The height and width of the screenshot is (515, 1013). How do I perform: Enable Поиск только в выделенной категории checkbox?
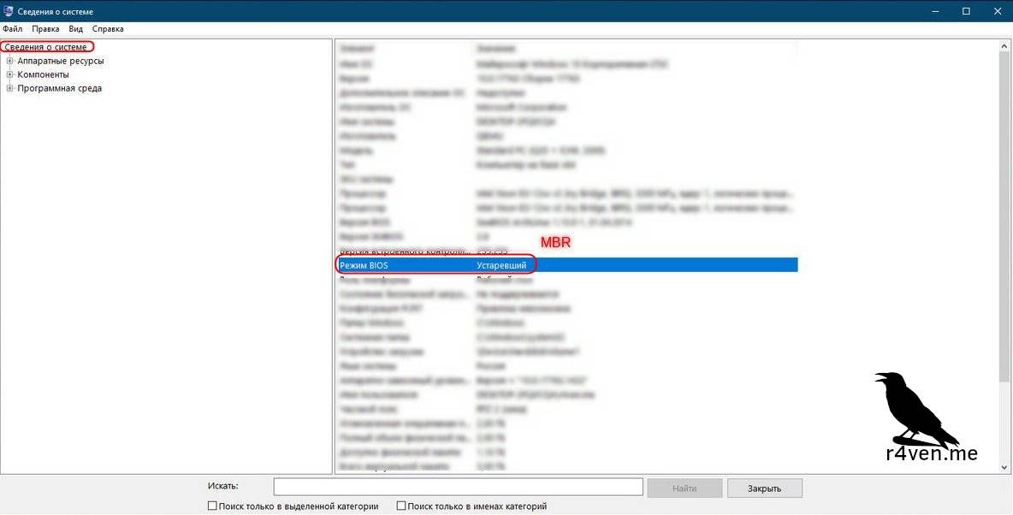[213, 506]
